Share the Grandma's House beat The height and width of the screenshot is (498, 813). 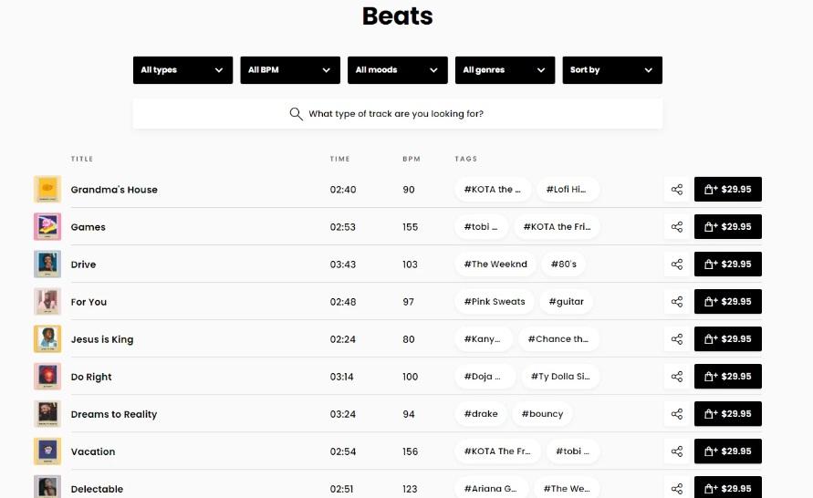(677, 190)
